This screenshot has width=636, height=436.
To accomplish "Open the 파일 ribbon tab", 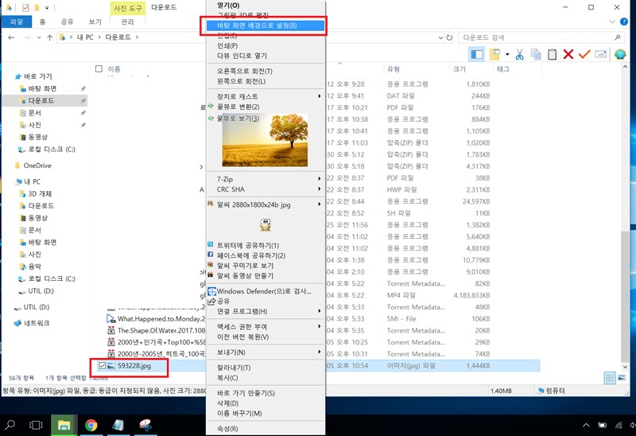I will (x=17, y=21).
